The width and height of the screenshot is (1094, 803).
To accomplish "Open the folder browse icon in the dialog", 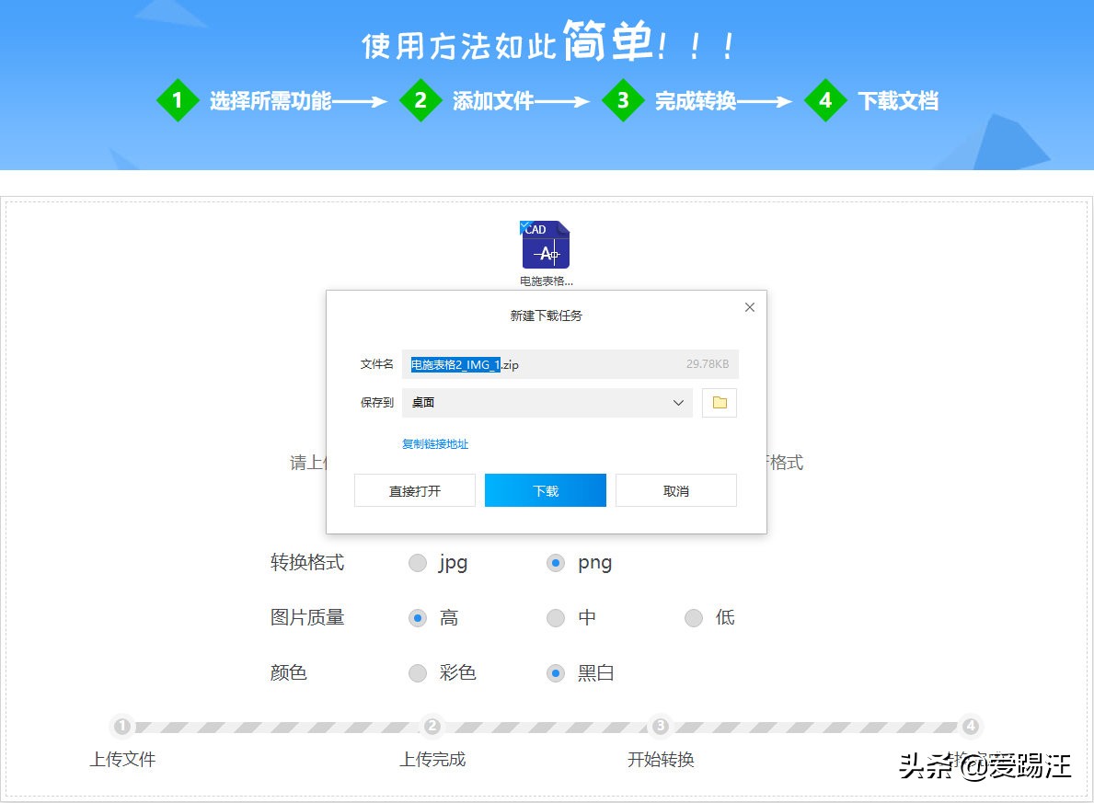I will pyautogui.click(x=719, y=403).
